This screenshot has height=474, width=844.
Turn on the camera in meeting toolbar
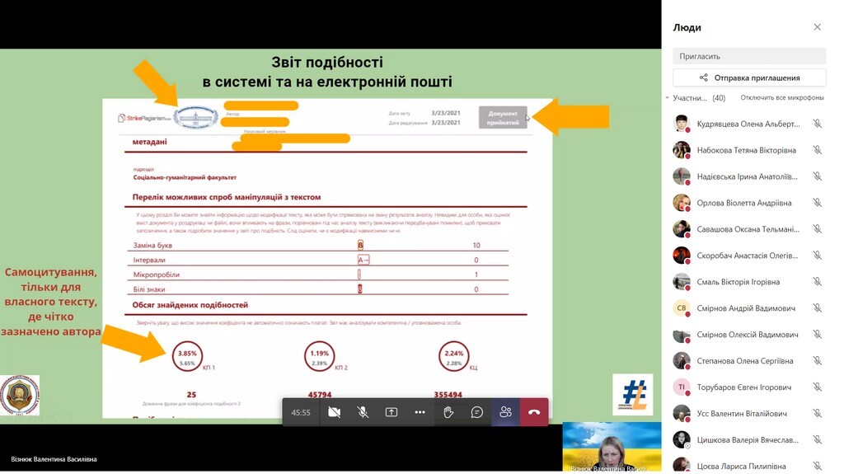coord(334,413)
